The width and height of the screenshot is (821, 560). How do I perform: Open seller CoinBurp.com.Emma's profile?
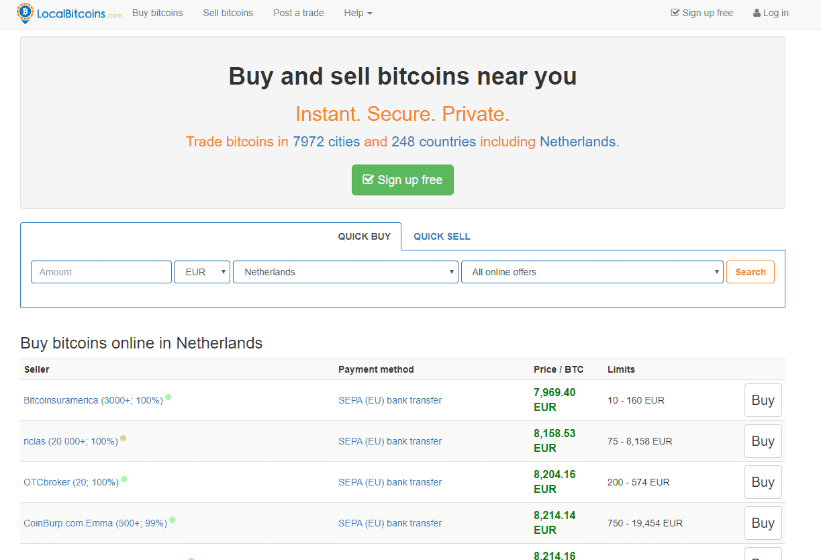click(x=95, y=523)
